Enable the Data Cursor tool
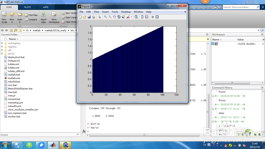The width and height of the screenshot is (265, 149). tap(123, 17)
